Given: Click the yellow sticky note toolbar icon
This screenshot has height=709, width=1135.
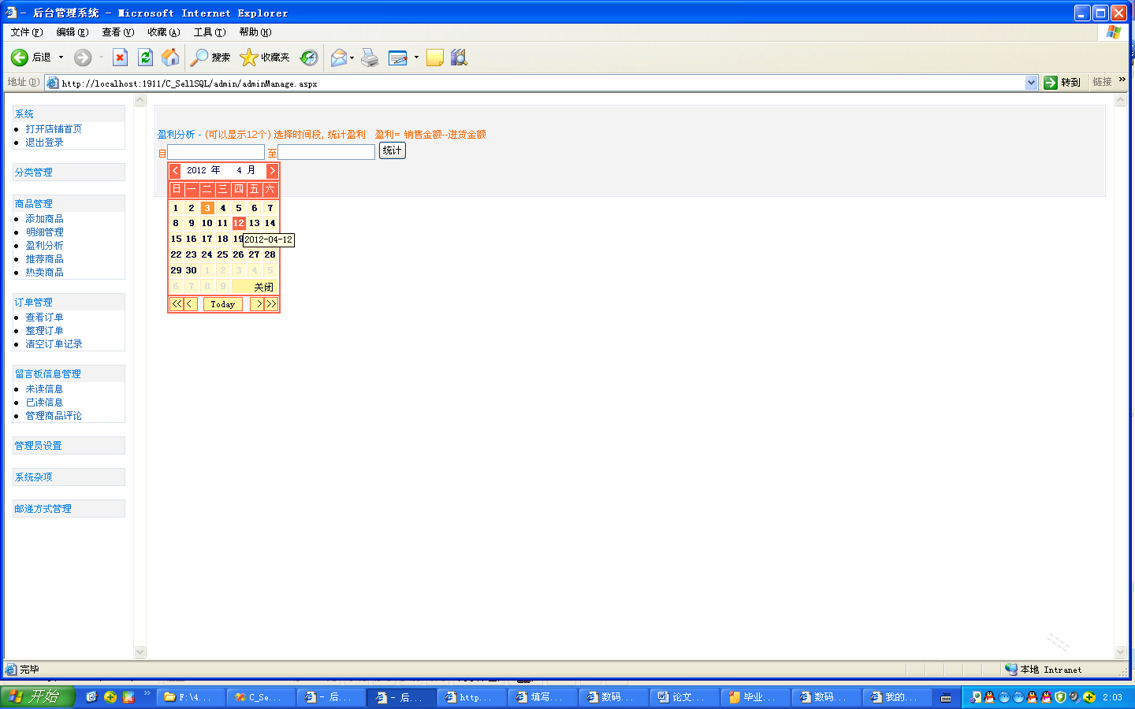Looking at the screenshot, I should 434,57.
